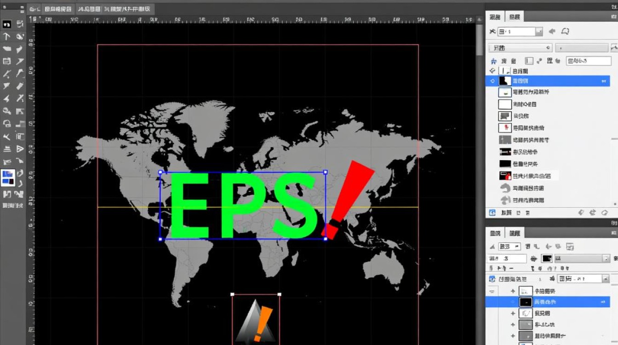Click the hand cursor icon in the options bar

(558, 61)
